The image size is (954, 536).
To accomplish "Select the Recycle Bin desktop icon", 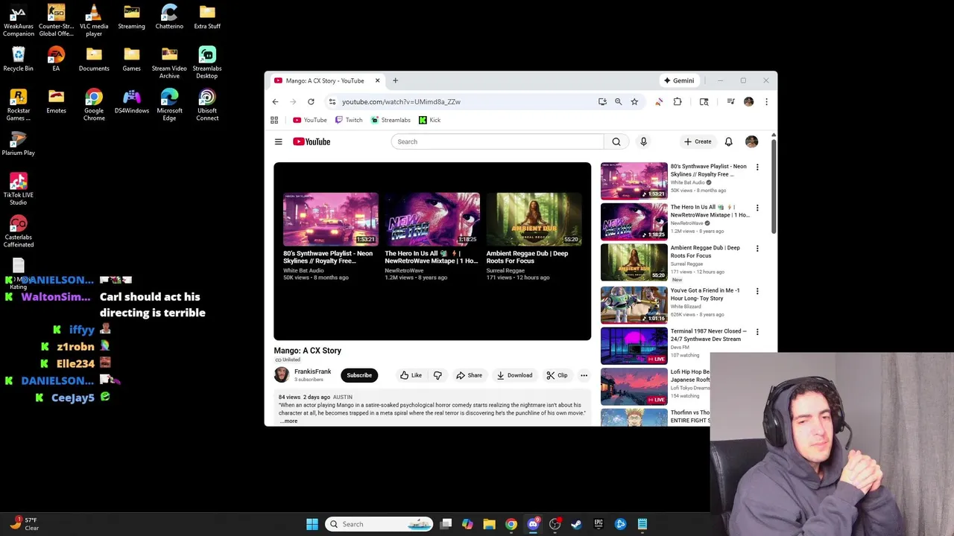I will tap(18, 59).
